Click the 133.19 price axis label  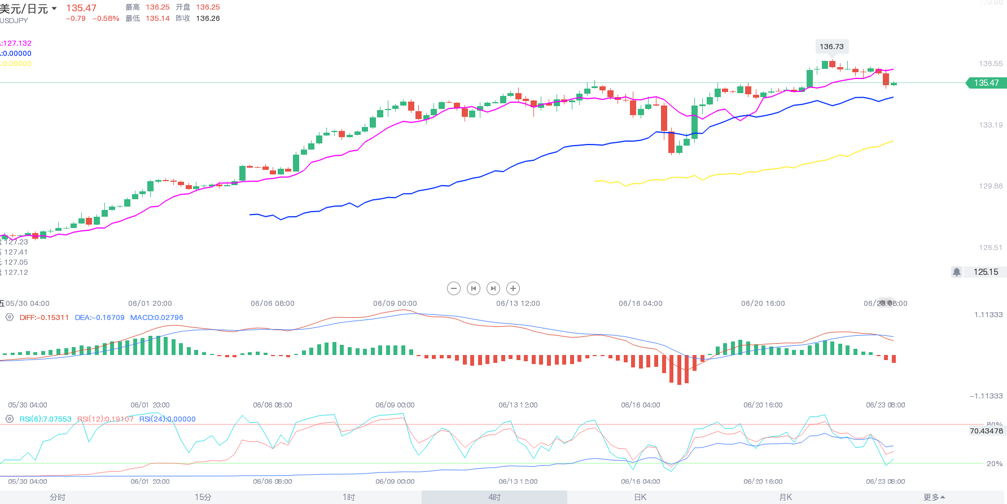(x=991, y=125)
